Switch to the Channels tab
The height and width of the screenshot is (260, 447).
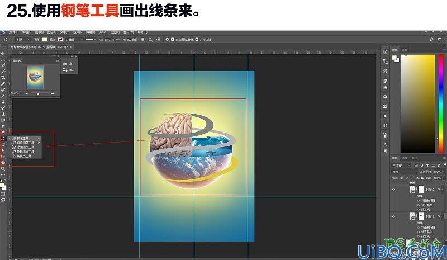405,158
